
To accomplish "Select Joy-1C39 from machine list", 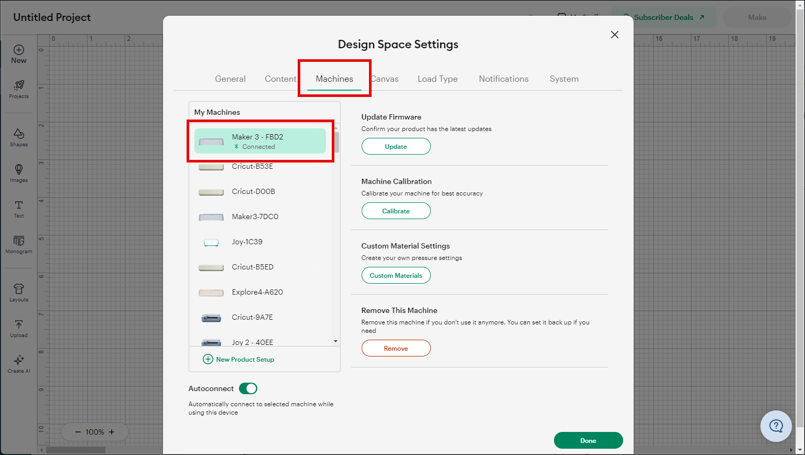I will coord(247,242).
